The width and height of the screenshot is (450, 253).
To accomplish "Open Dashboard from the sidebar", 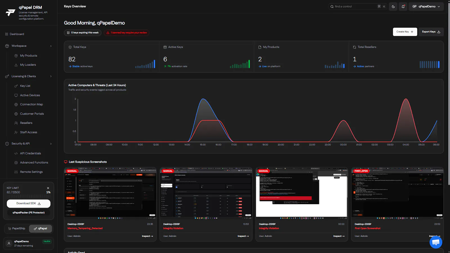I will [15, 34].
